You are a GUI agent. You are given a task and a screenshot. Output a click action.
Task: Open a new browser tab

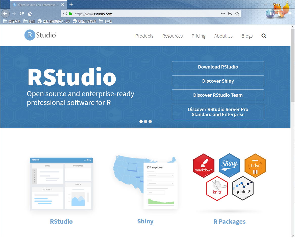coord(71,4)
